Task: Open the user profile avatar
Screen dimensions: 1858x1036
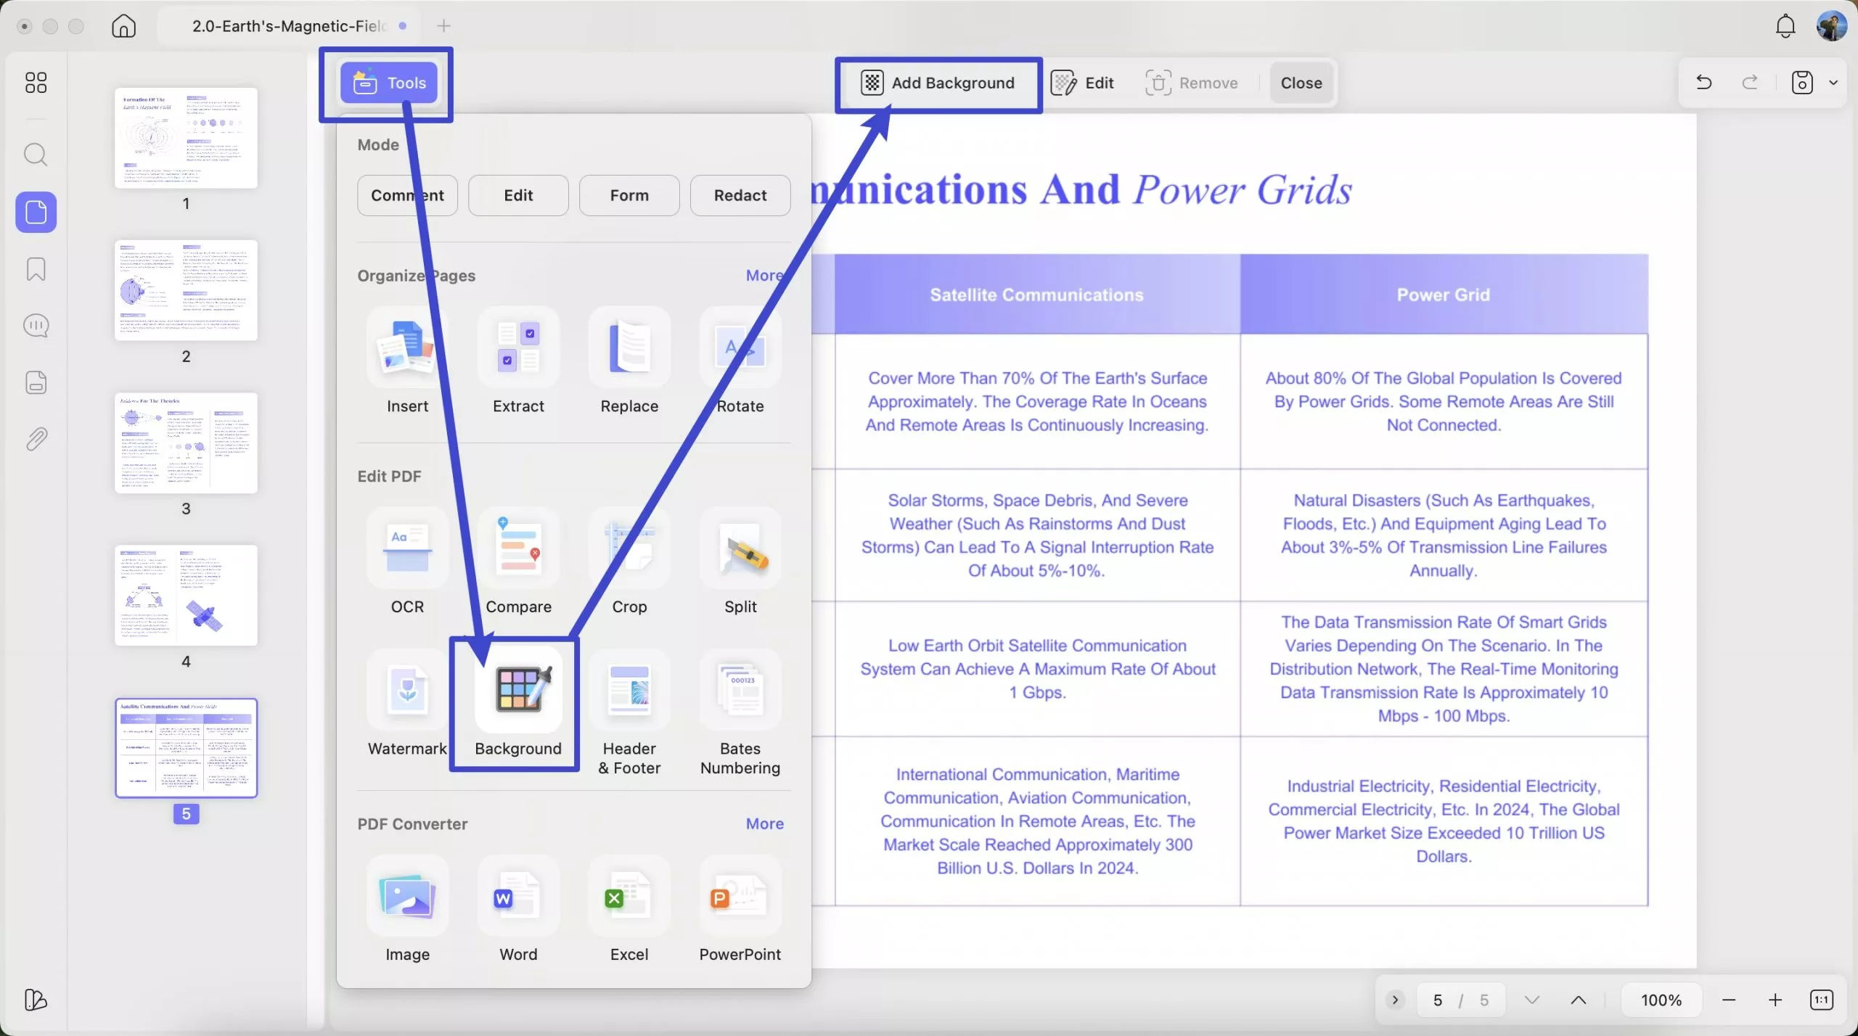Action: pyautogui.click(x=1832, y=26)
